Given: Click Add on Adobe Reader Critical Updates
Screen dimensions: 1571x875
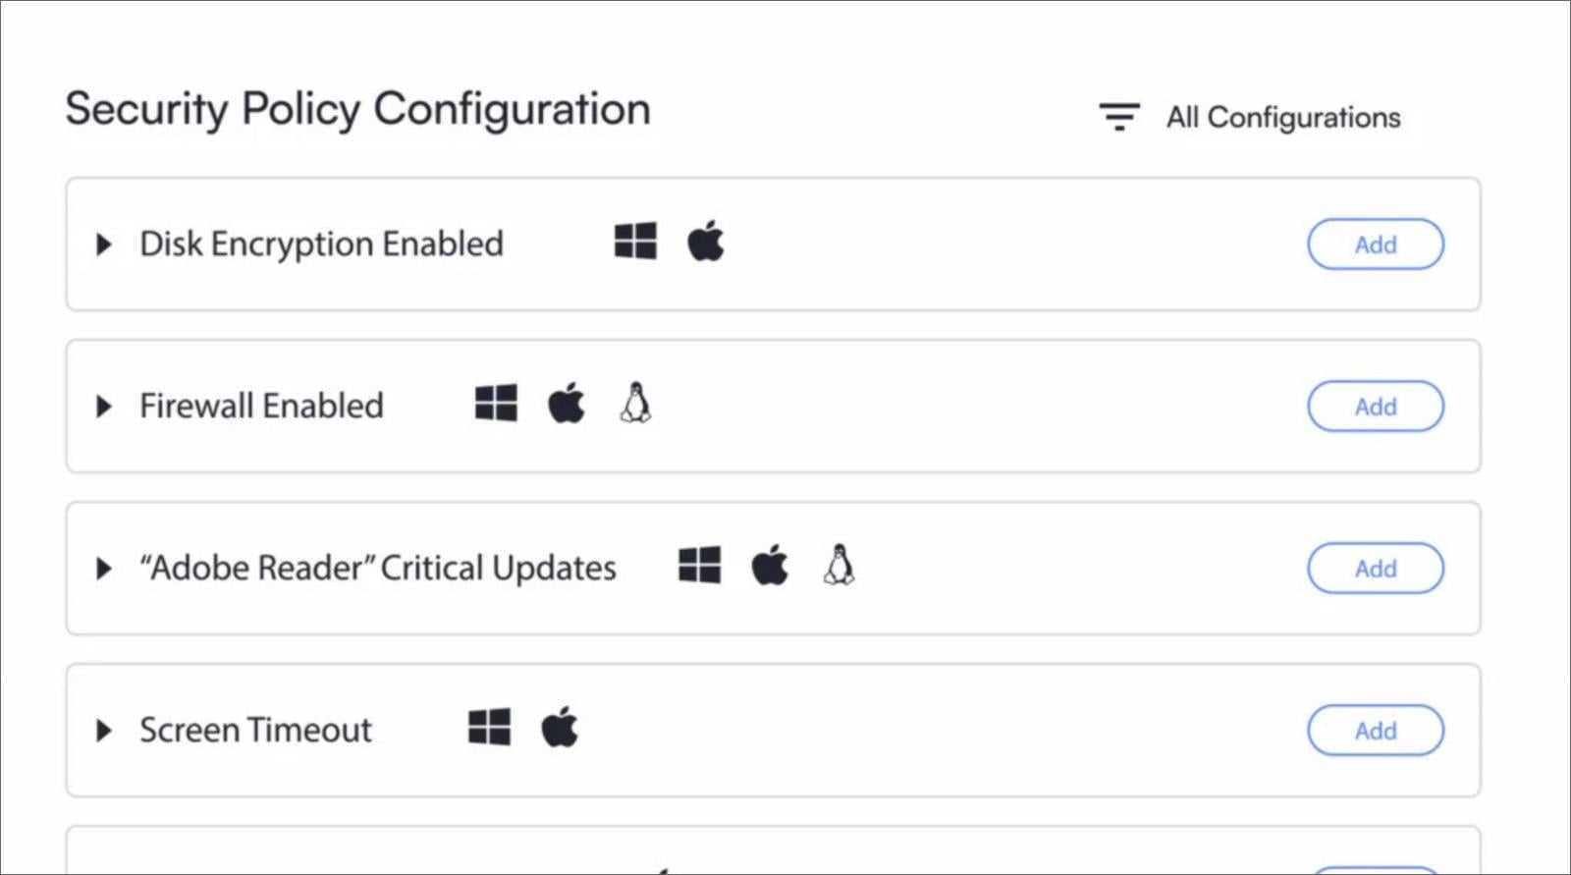Looking at the screenshot, I should click(1375, 568).
